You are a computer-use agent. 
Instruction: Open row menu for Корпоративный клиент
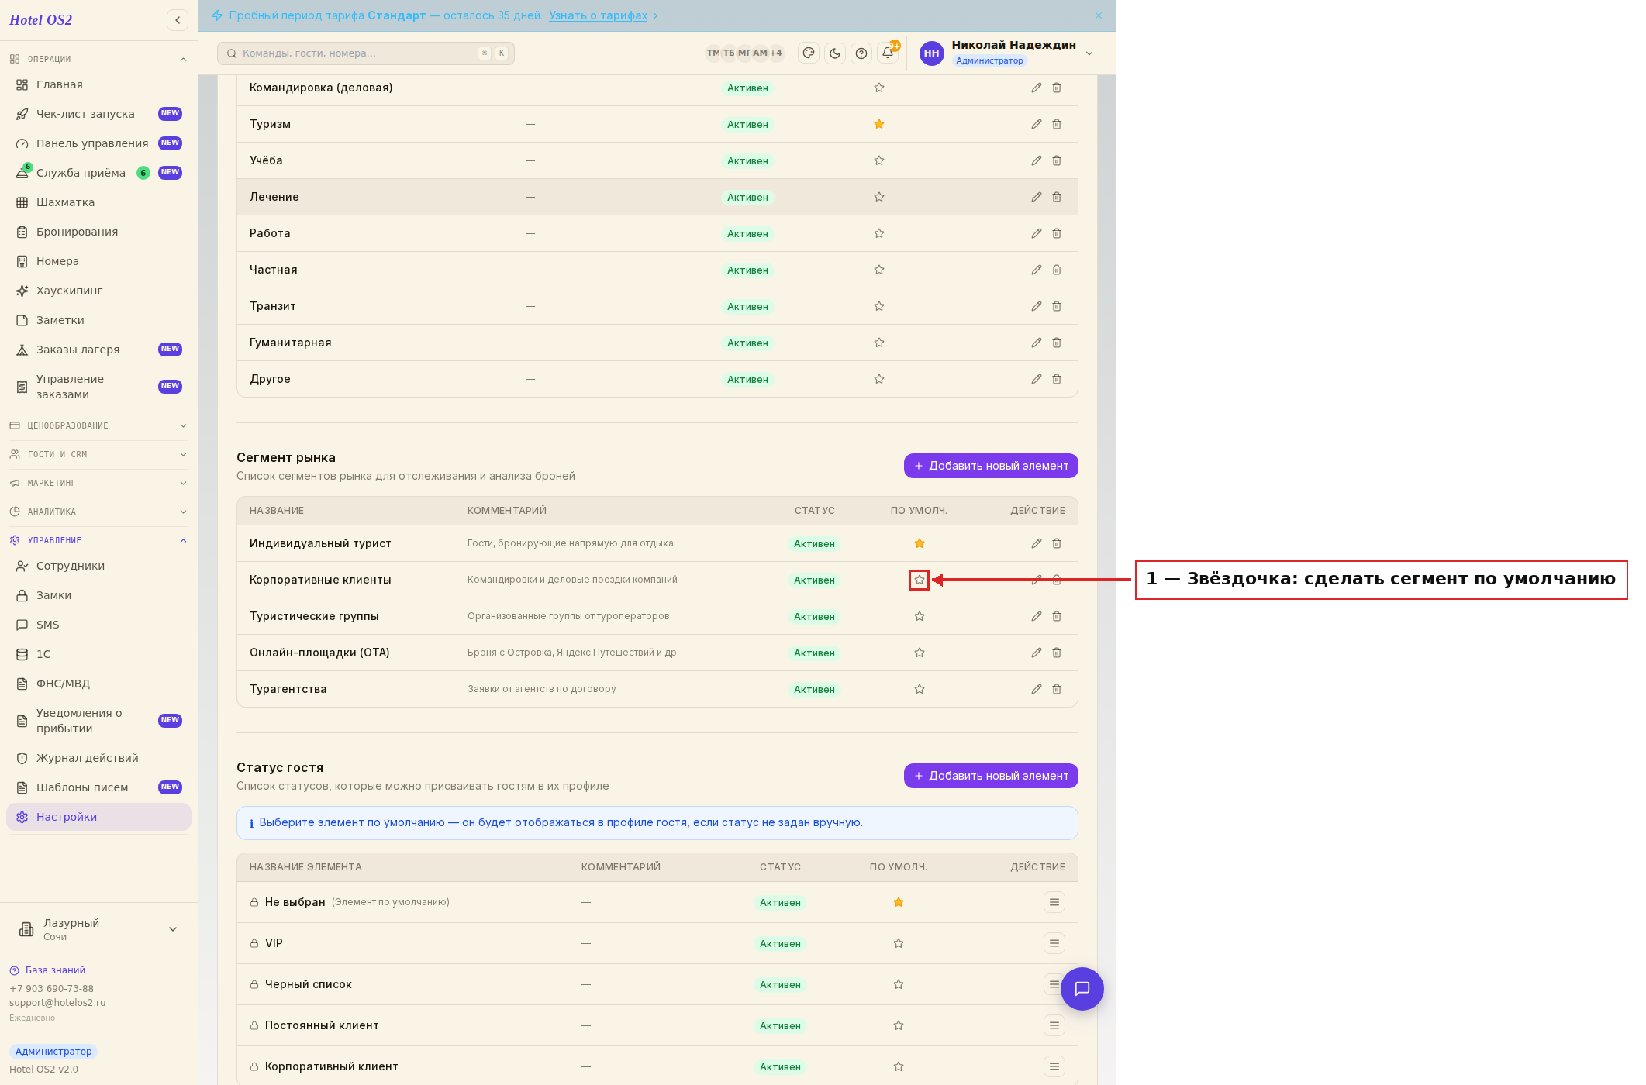pos(1054,1066)
